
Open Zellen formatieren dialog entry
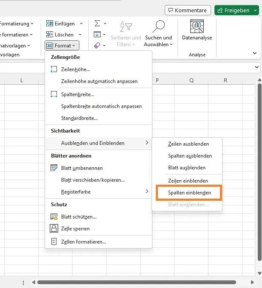tap(83, 241)
